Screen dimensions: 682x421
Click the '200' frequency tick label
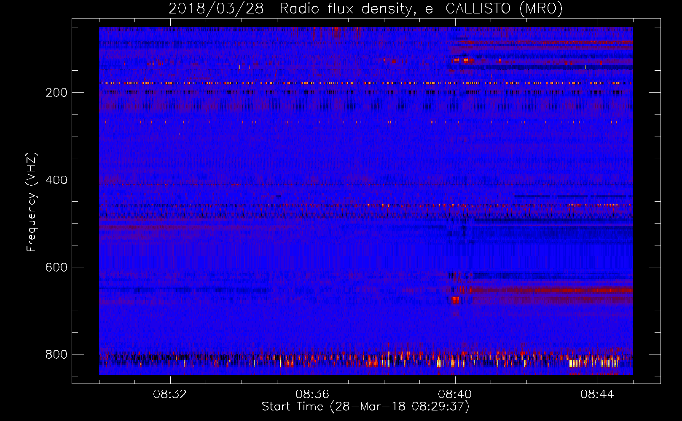click(x=56, y=93)
